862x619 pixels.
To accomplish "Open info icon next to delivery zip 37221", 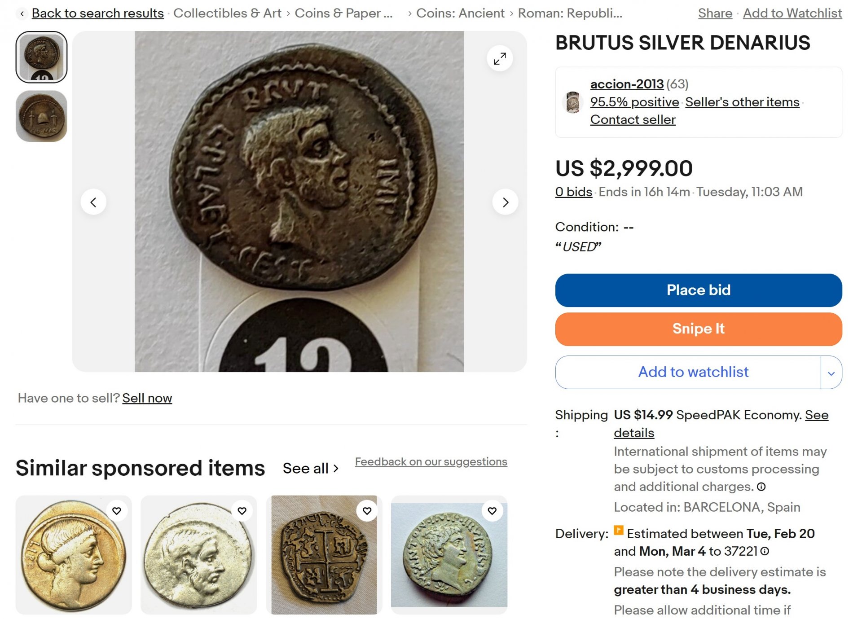I will tap(765, 551).
